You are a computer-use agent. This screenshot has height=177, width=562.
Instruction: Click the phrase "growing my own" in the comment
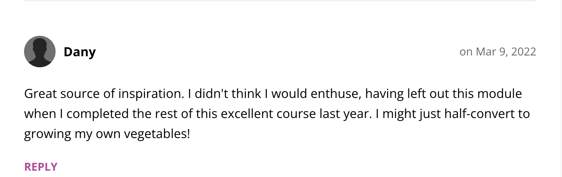coord(73,134)
